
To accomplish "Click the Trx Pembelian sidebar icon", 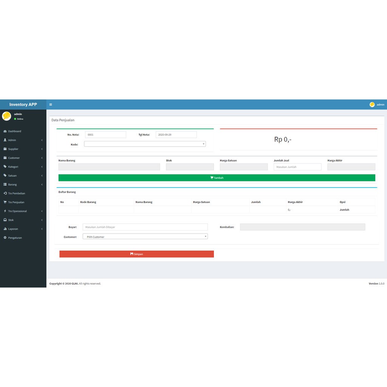I will coord(5,193).
